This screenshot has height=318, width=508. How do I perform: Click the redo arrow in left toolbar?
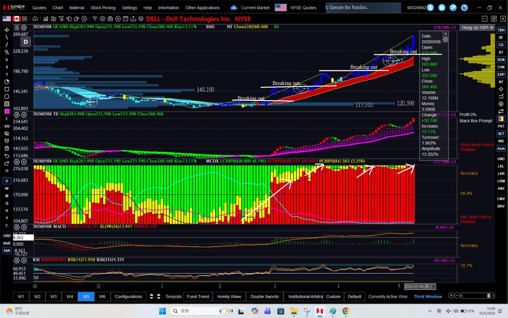(7, 162)
